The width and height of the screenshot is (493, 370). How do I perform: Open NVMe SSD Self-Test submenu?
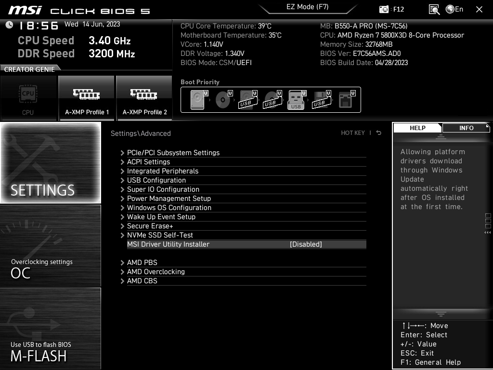tap(160, 235)
